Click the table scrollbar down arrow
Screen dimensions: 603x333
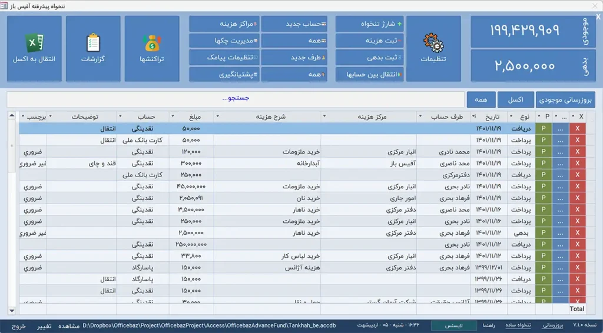(x=12, y=311)
